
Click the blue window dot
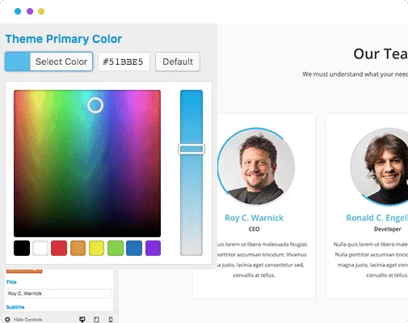(x=18, y=11)
